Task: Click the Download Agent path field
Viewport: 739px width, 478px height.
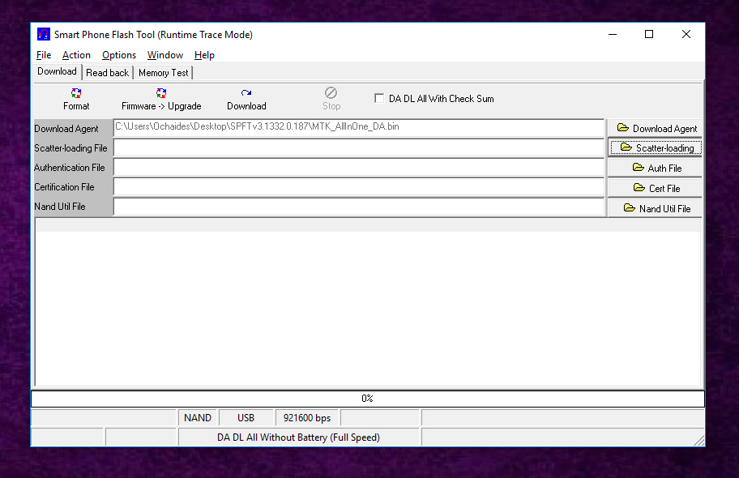Action: tap(359, 128)
